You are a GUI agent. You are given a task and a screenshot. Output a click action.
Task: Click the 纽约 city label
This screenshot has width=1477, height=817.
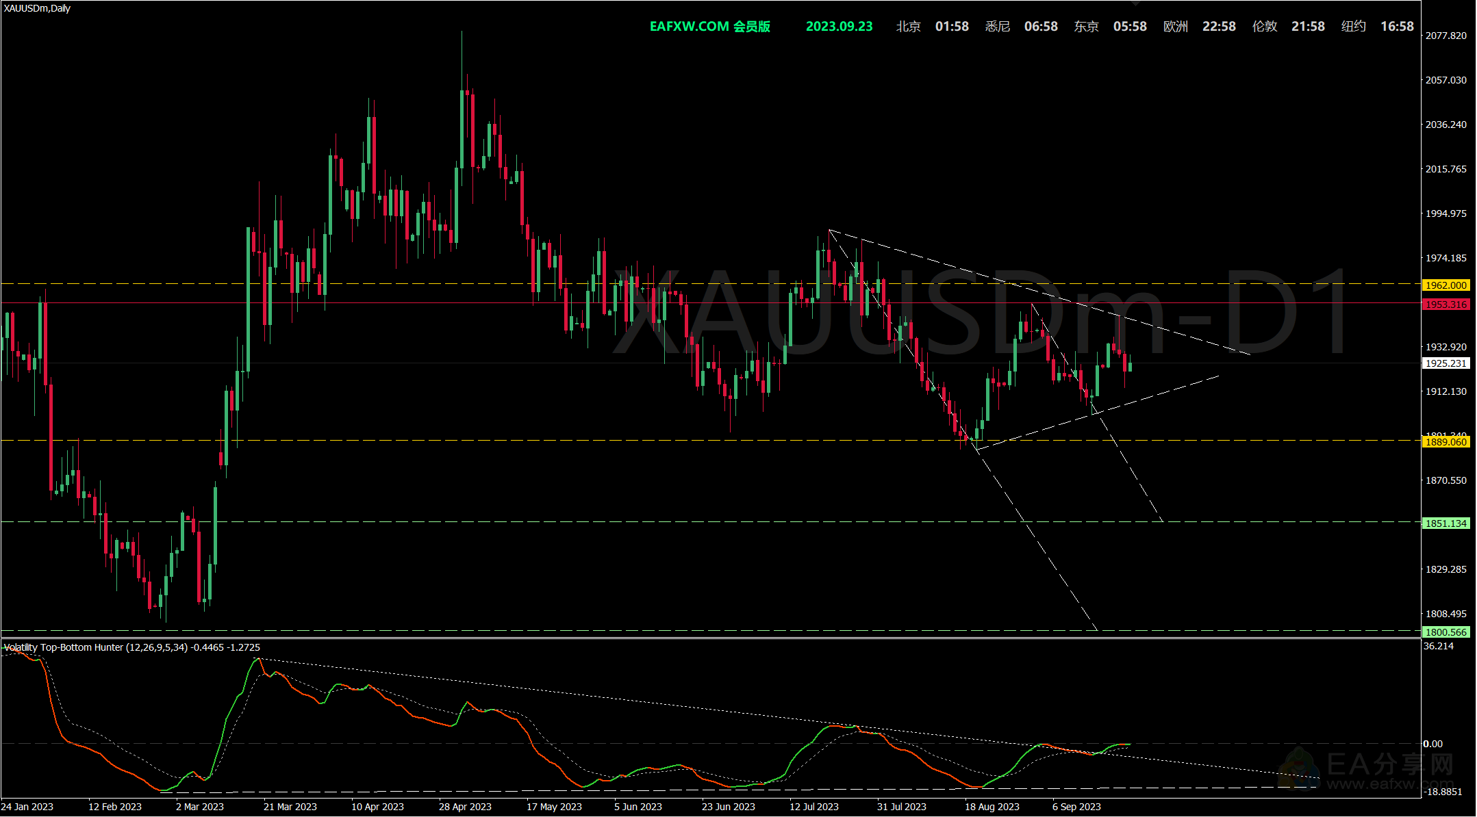tap(1354, 26)
